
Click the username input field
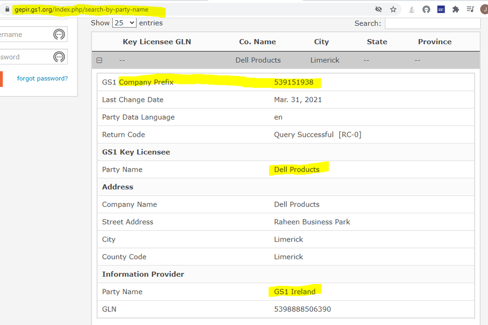coord(34,34)
